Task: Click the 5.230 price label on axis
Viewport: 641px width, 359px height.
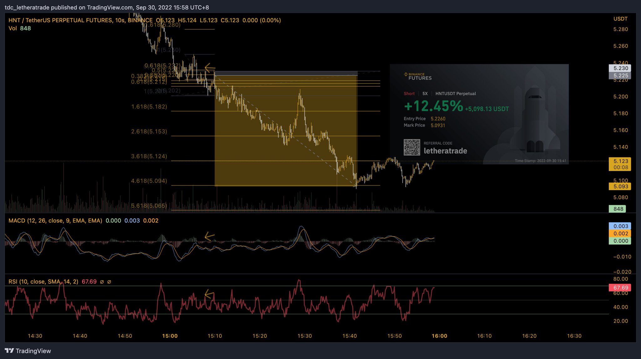Action: [620, 68]
